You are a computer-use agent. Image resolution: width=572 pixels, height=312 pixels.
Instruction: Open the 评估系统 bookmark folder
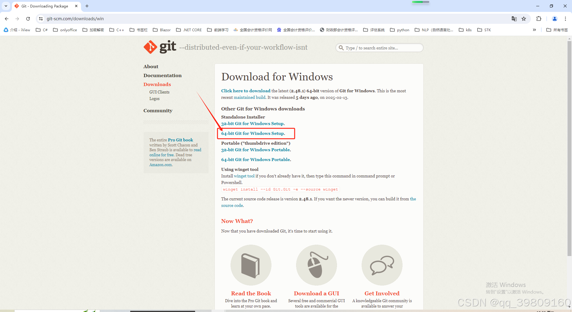click(374, 30)
